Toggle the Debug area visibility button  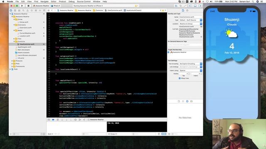click(x=195, y=6)
